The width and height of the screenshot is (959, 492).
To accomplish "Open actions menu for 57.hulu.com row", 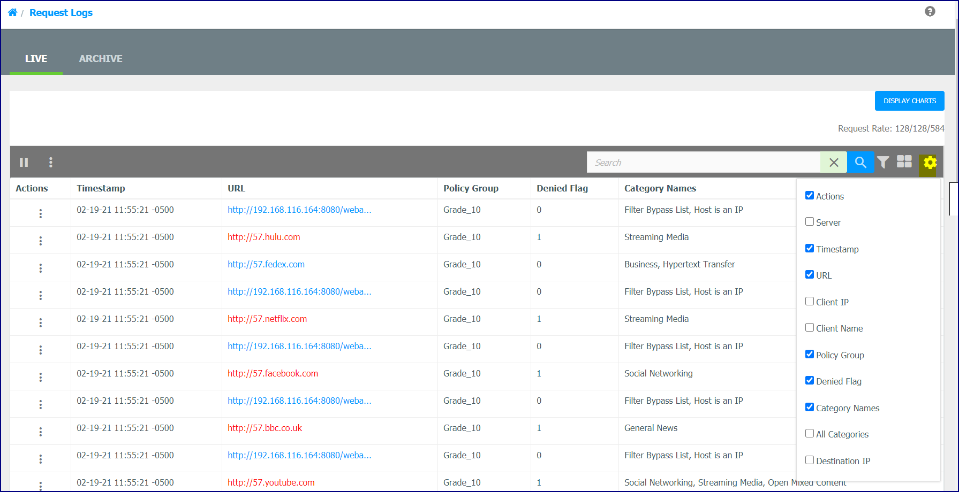I will pos(40,241).
